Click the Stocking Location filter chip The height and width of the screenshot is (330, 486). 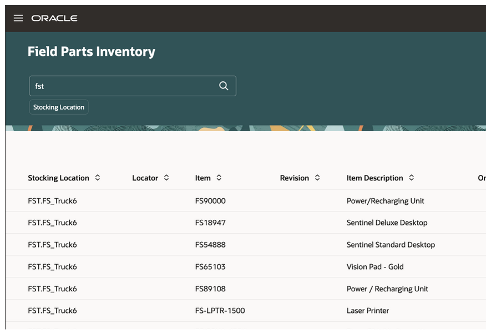coord(59,107)
